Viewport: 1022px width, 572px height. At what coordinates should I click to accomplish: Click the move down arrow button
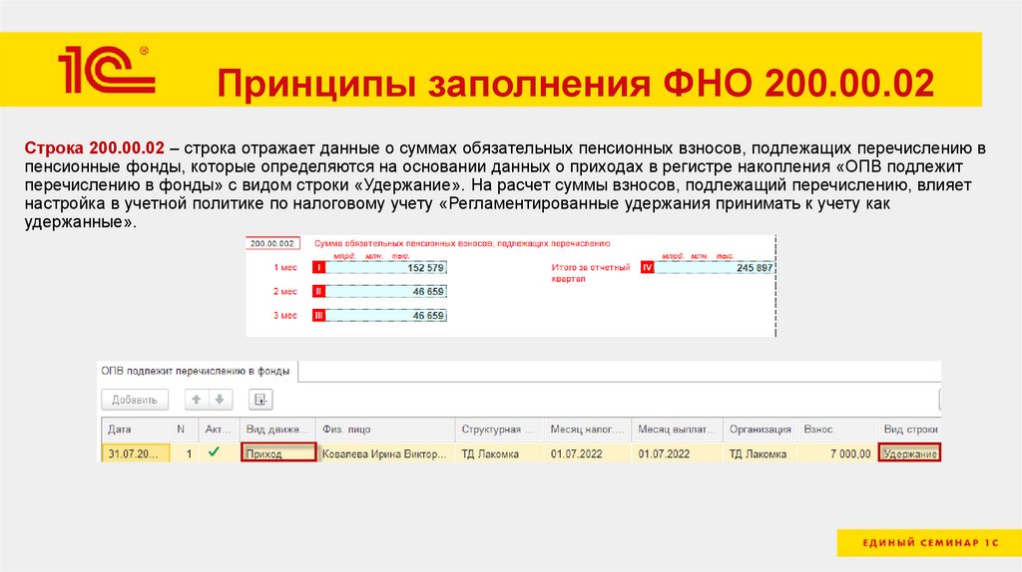pos(220,400)
